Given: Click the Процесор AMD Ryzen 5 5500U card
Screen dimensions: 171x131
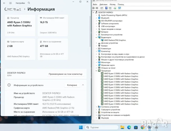Looking at the screenshot, I should pos(20,25).
